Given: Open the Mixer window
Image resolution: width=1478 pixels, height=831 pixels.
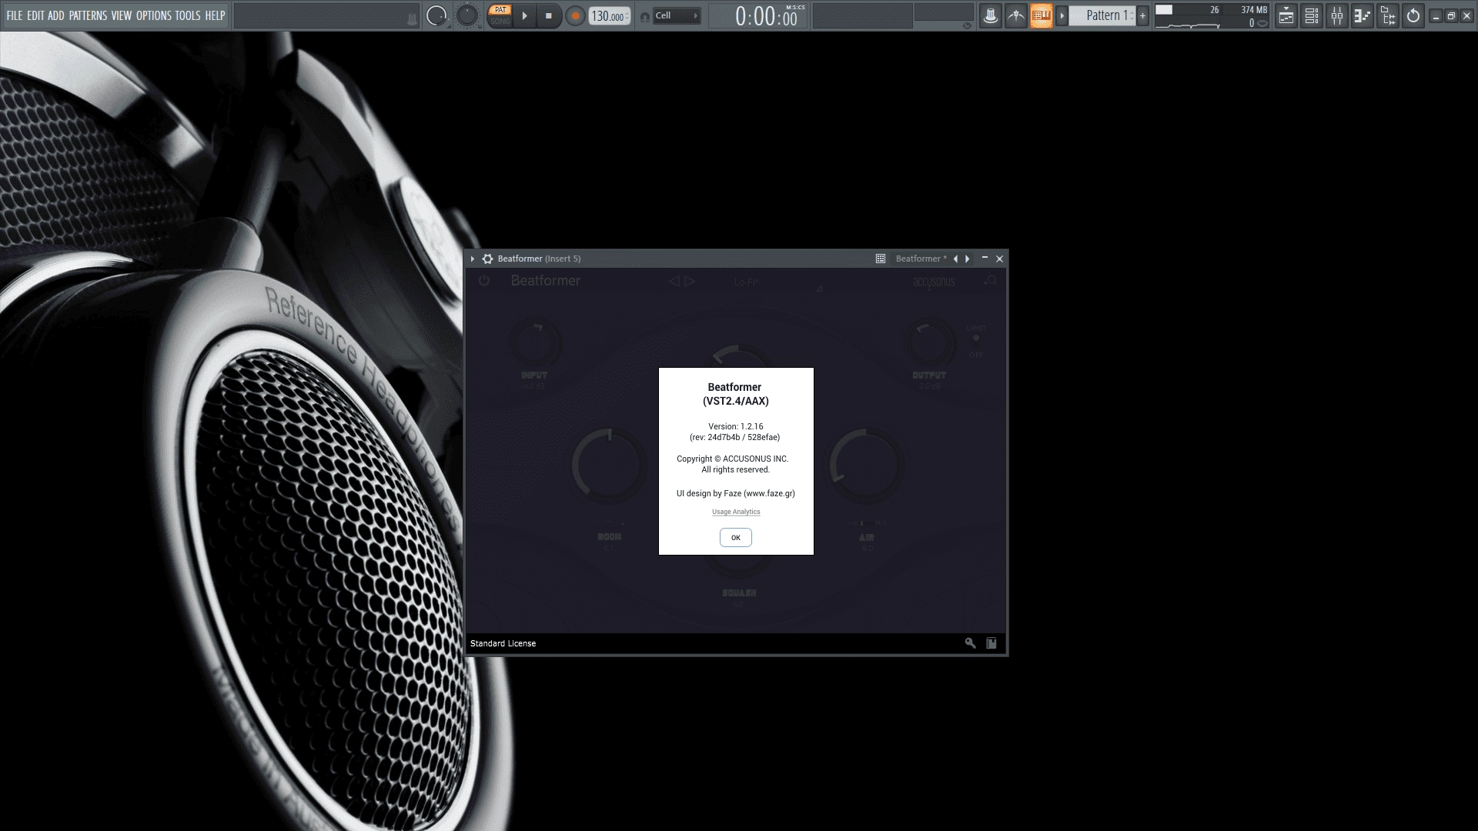Looking at the screenshot, I should [x=1337, y=15].
